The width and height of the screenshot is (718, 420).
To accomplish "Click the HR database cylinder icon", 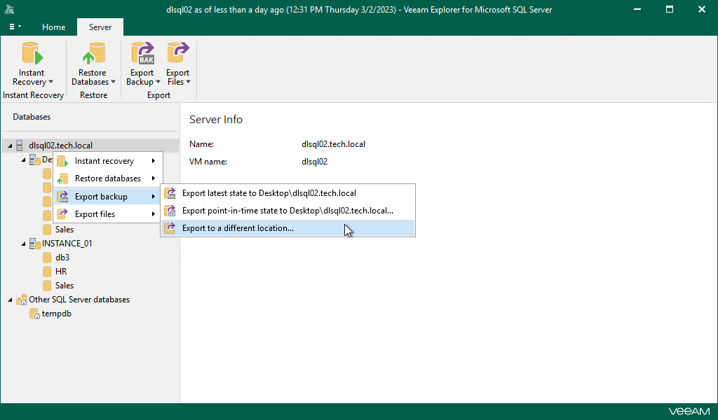I will (x=47, y=272).
